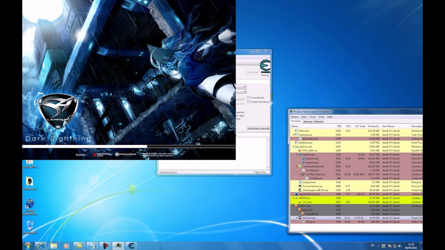The width and height of the screenshot is (445, 250).
Task: Collapse the CamRecorder.exe tree node
Action: 300,174
